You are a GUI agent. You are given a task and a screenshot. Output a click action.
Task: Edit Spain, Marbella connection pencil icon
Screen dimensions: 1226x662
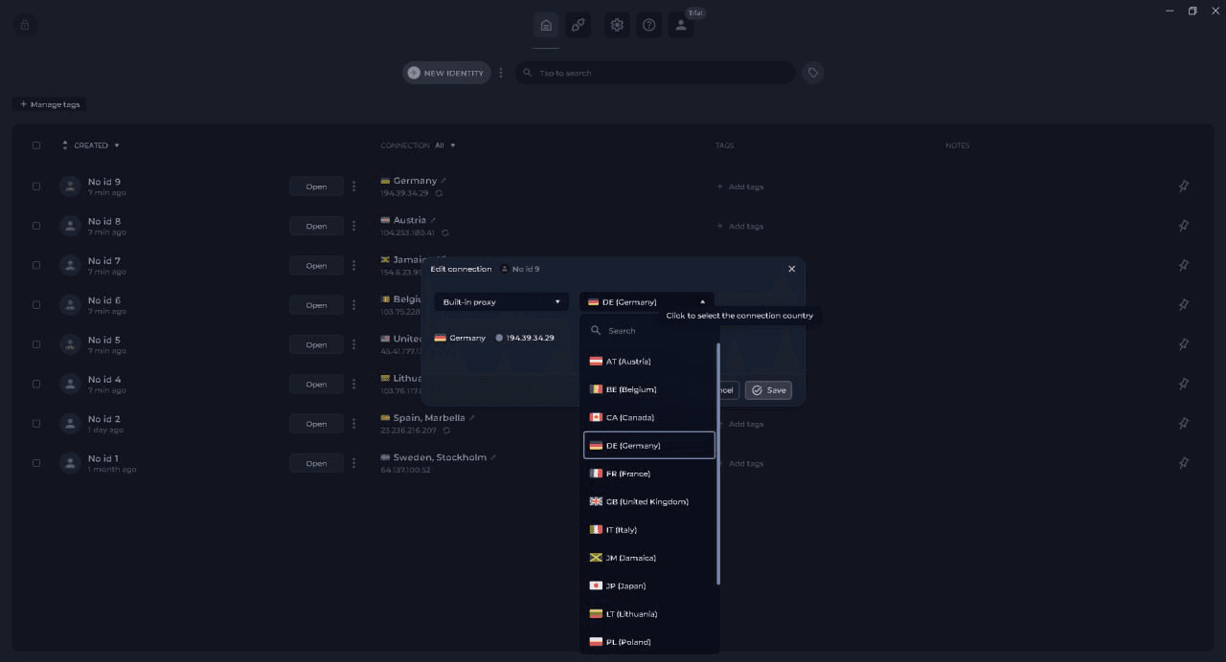tap(472, 418)
